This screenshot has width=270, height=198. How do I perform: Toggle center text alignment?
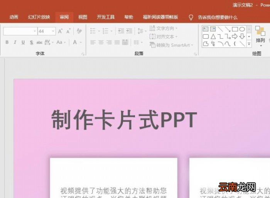pos(101,42)
